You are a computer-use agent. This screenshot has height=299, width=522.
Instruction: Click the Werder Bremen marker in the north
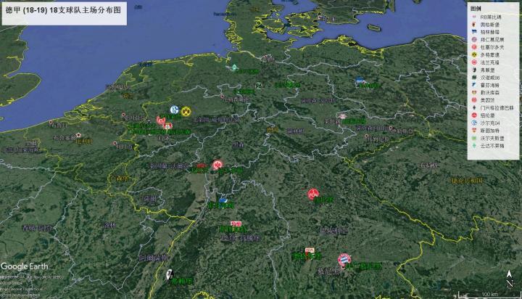point(236,68)
